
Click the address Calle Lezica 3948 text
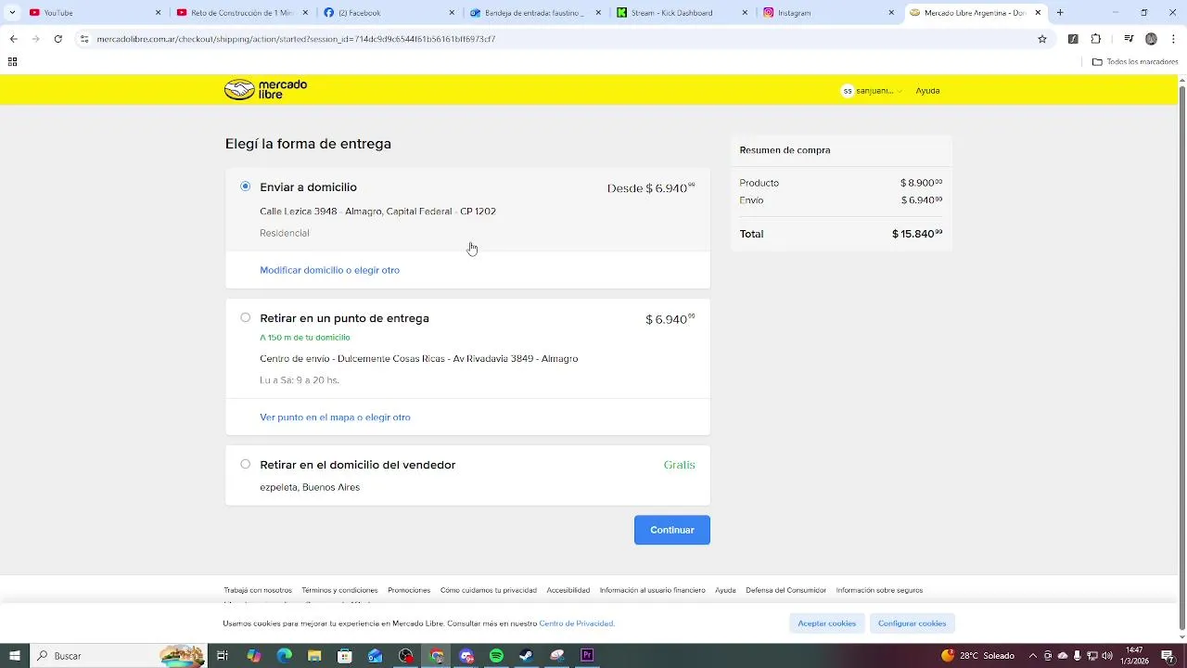tap(377, 212)
